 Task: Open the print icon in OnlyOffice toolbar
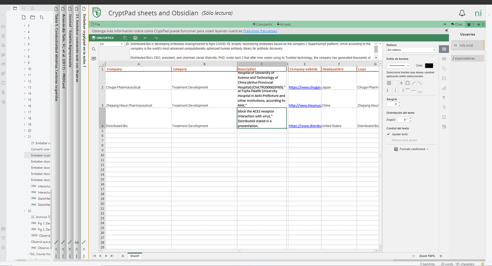pyautogui.click(x=135, y=38)
